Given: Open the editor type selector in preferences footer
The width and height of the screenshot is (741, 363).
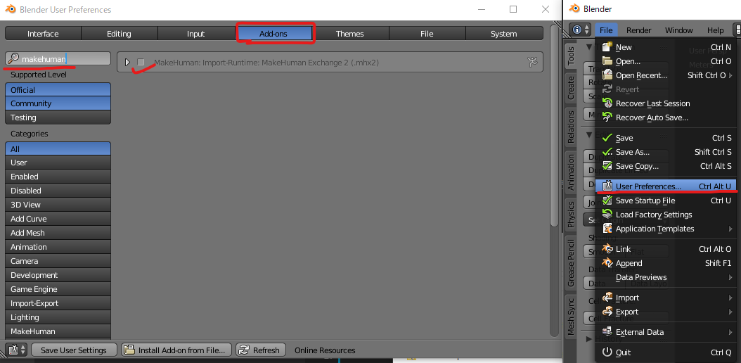Looking at the screenshot, I should click(x=17, y=350).
